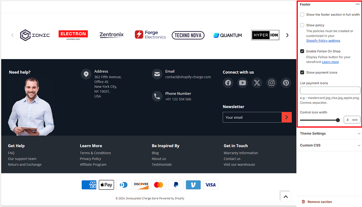Image resolution: width=362 pixels, height=207 pixels.
Task: Open the Shopify Policy settings link
Action: click(323, 40)
